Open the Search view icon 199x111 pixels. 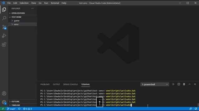[x=4, y=18]
